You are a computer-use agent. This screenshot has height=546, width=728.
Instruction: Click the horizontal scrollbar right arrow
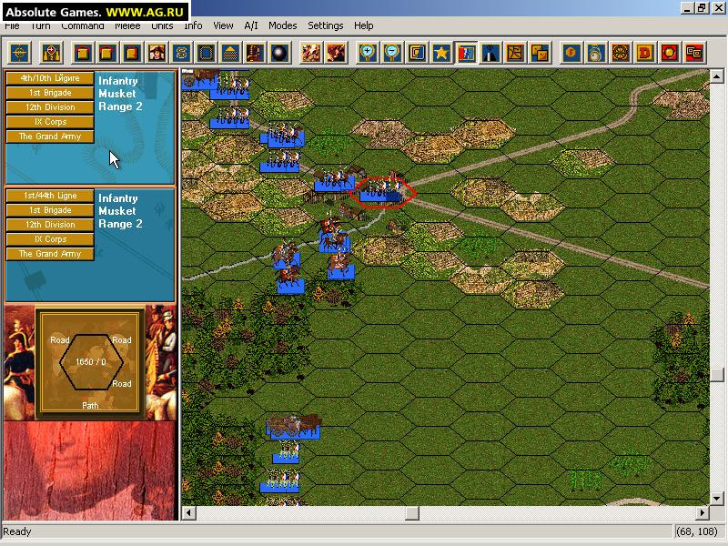(703, 513)
